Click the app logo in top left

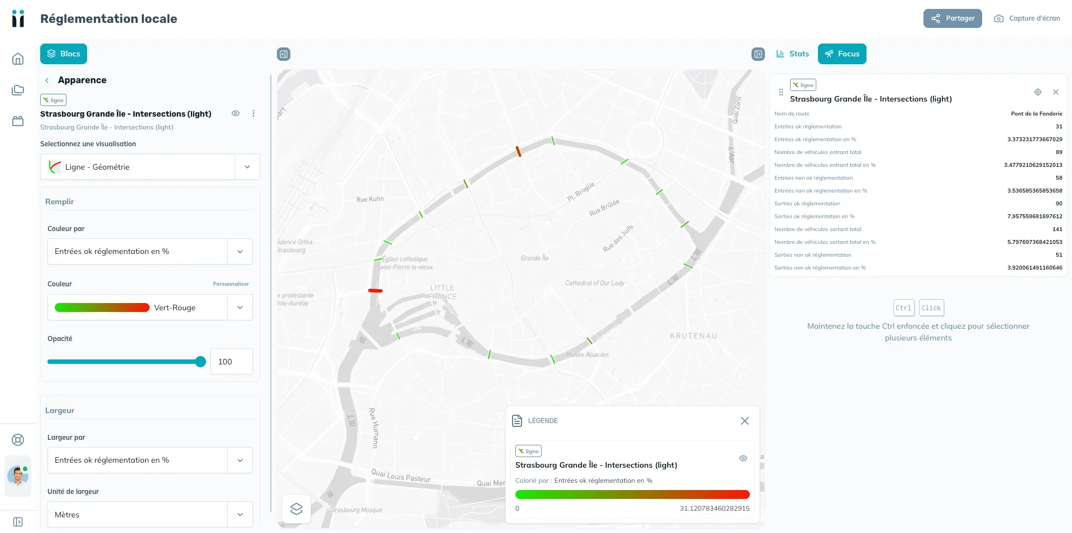click(18, 18)
